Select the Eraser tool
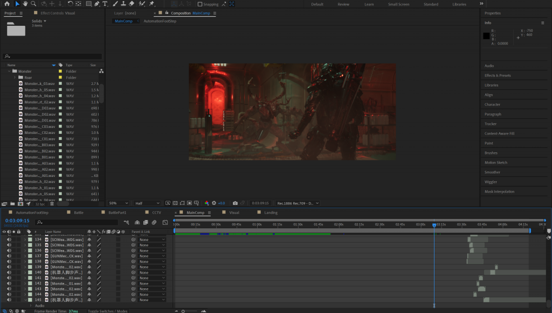This screenshot has height=313, width=552. (x=132, y=4)
